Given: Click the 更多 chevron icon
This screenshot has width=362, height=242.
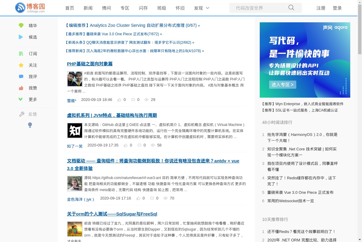Looking at the screenshot, I should click(21, 99).
